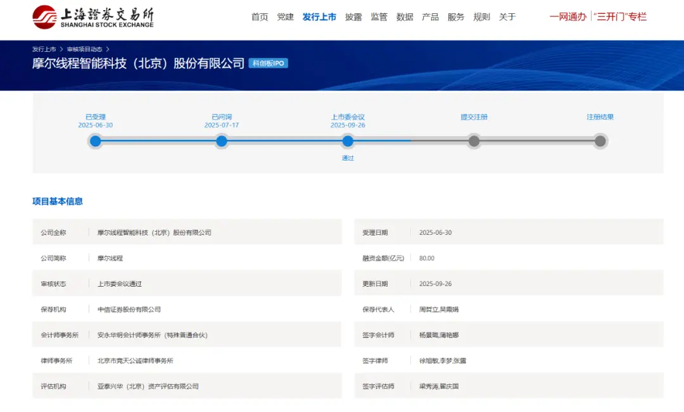
Task: Open the 发行上市 navigation menu
Action: pyautogui.click(x=320, y=17)
